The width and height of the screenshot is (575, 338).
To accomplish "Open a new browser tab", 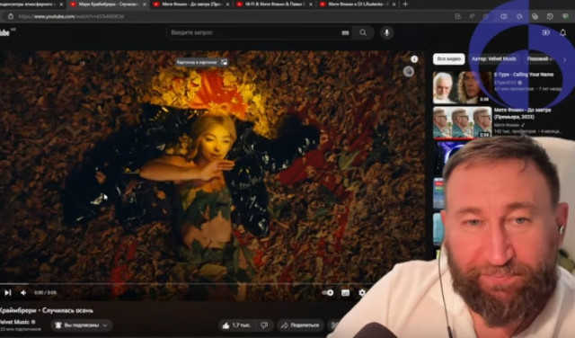I will pos(405,4).
